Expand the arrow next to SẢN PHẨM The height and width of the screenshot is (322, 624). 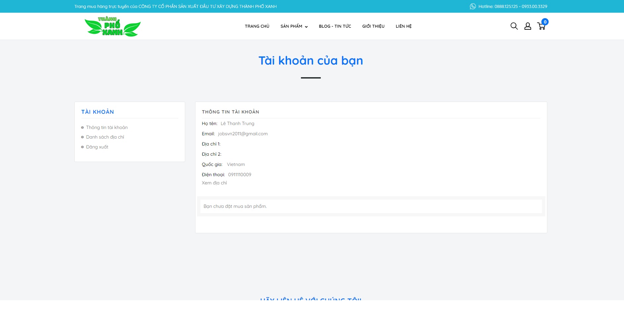[306, 27]
